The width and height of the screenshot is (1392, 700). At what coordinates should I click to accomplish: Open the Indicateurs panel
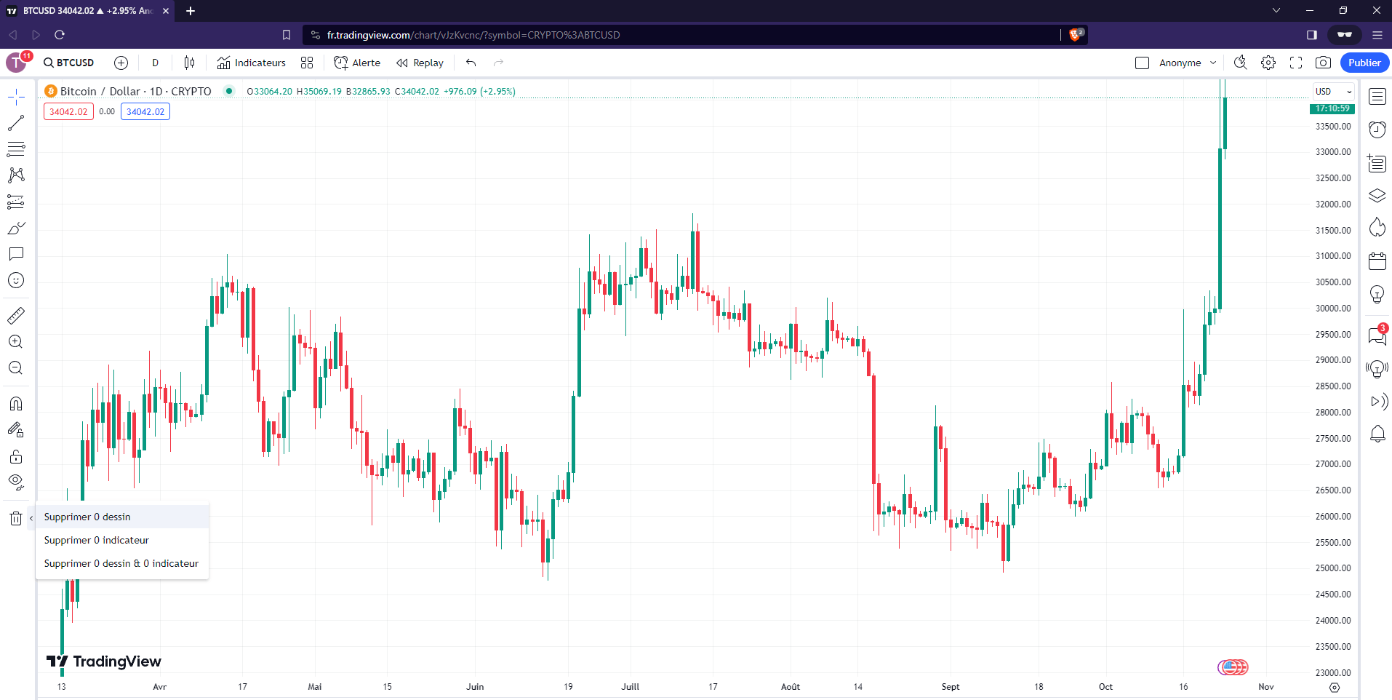pos(251,63)
